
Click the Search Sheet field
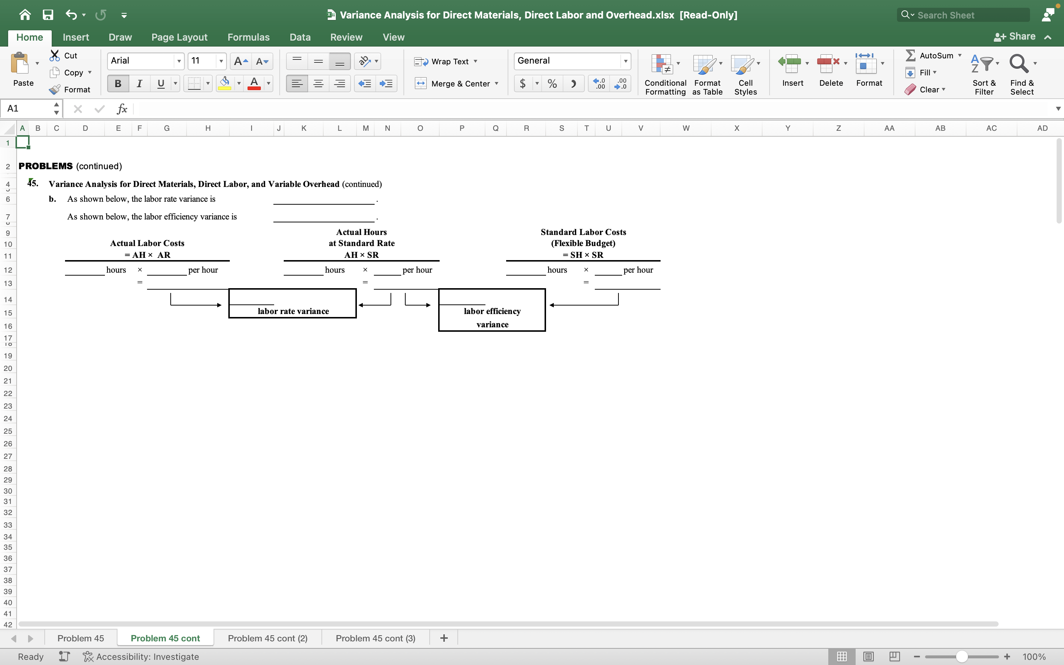pyautogui.click(x=963, y=15)
